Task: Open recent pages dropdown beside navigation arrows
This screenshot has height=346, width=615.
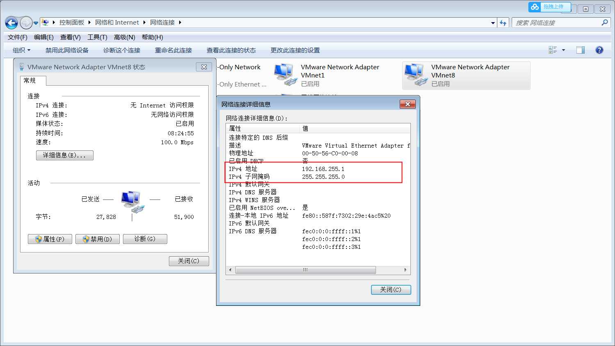Action: click(36, 23)
